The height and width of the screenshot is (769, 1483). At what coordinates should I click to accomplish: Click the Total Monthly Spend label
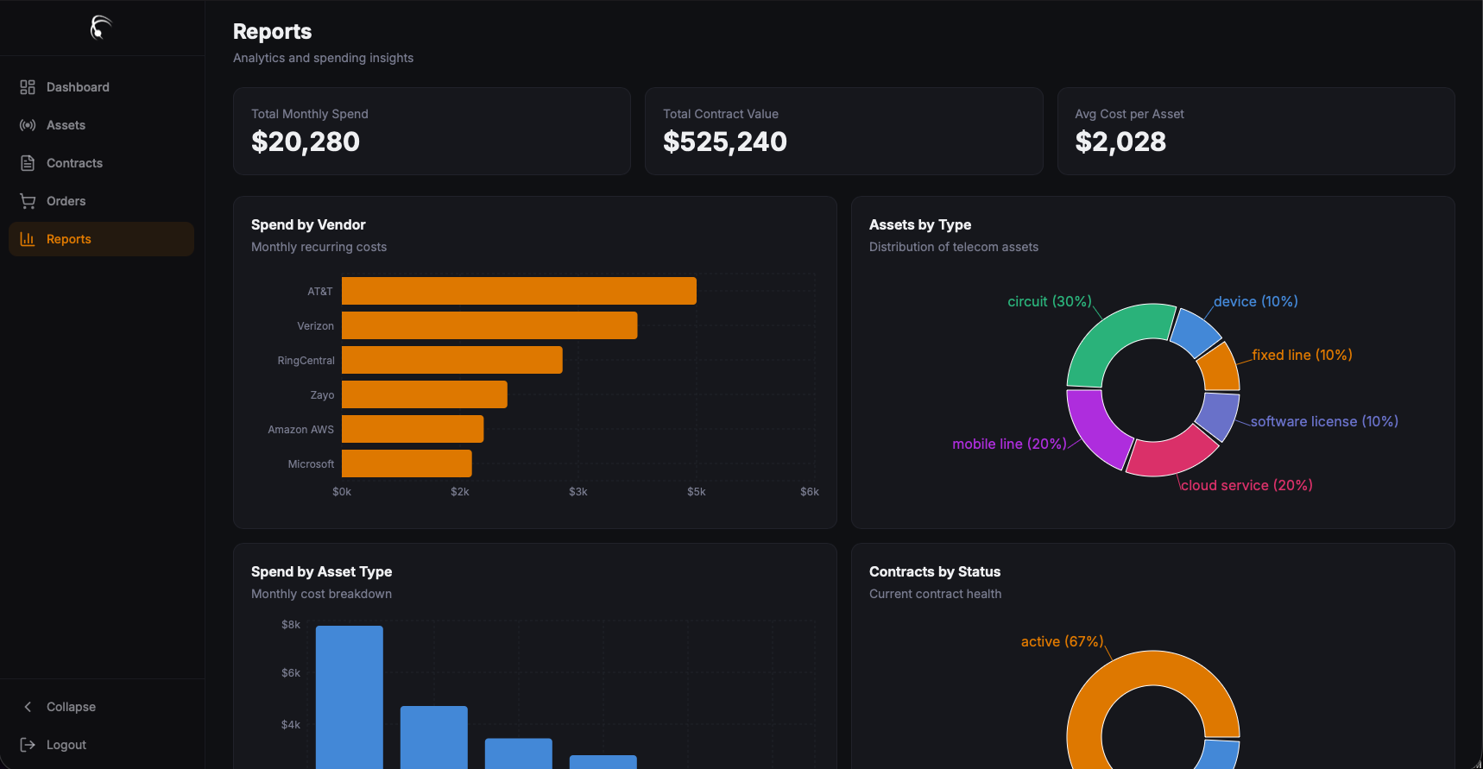310,114
